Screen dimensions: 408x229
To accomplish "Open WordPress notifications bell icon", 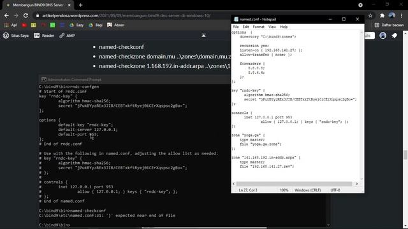I will pyautogui.click(x=395, y=36).
